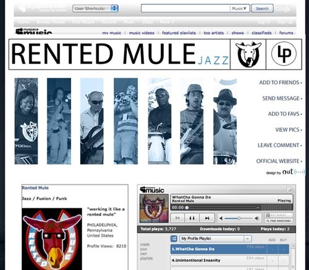The width and height of the screenshot is (309, 270).
Task: Select 1.WhatCha Gonna Do in playlist
Action: (x=218, y=249)
